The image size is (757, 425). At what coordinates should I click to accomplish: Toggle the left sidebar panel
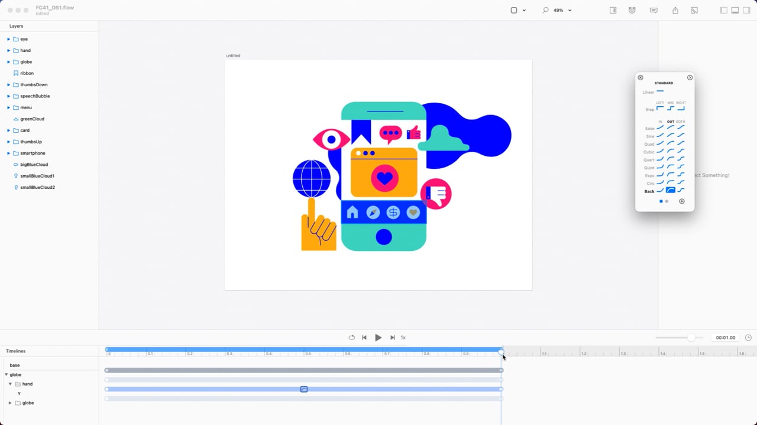[723, 10]
